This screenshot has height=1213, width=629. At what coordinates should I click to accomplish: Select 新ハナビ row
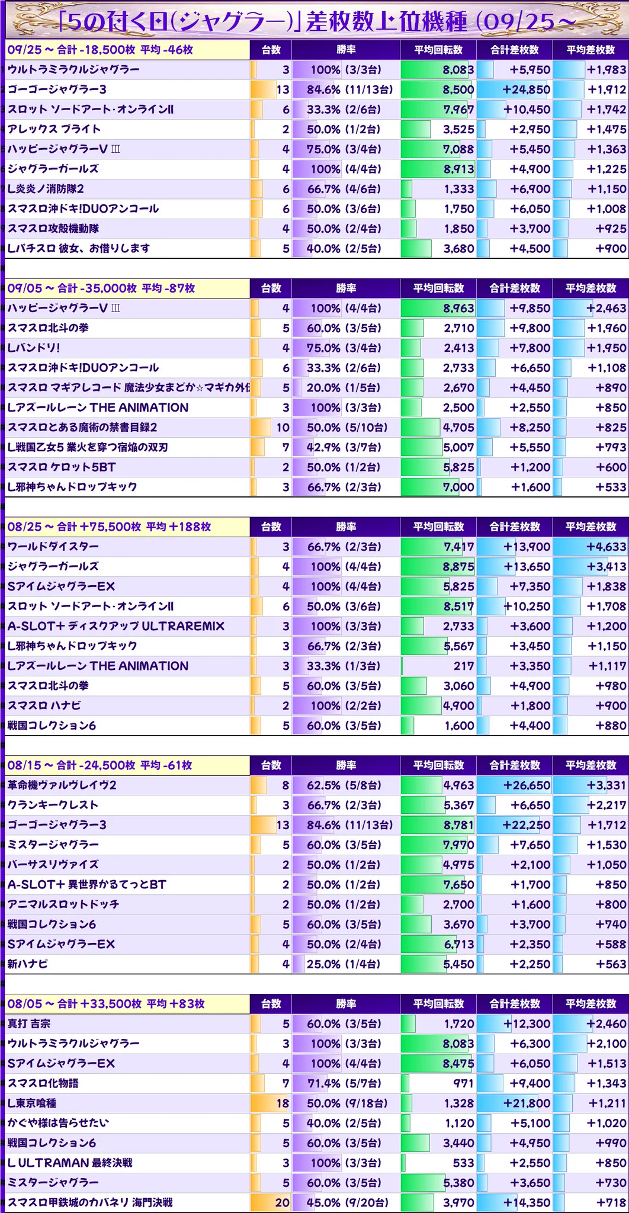pyautogui.click(x=317, y=964)
